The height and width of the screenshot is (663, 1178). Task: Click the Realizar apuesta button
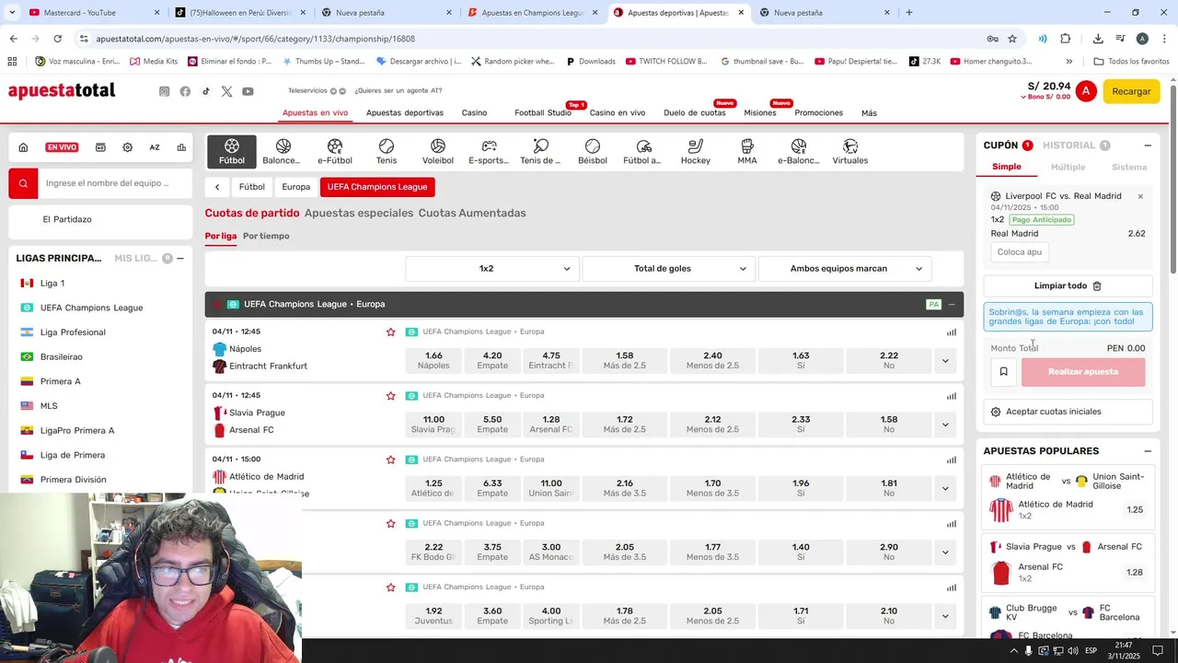coord(1083,372)
